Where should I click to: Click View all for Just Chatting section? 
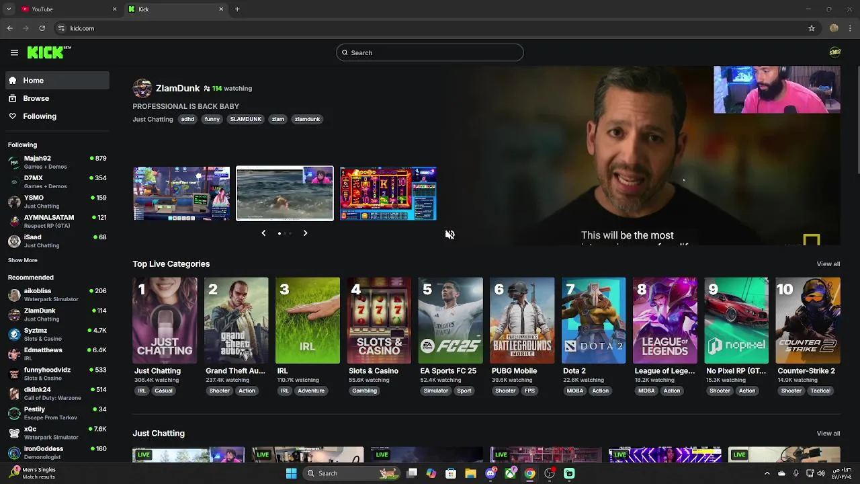pos(828,434)
